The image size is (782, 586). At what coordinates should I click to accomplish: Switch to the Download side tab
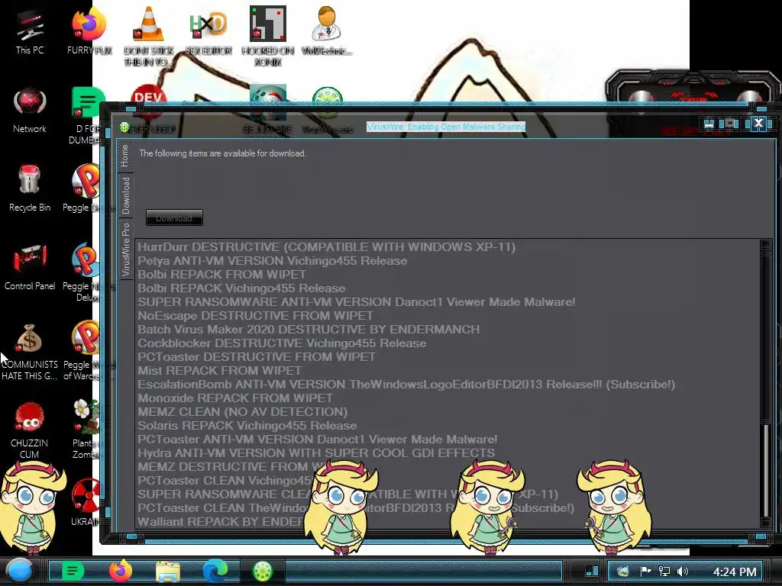[125, 195]
